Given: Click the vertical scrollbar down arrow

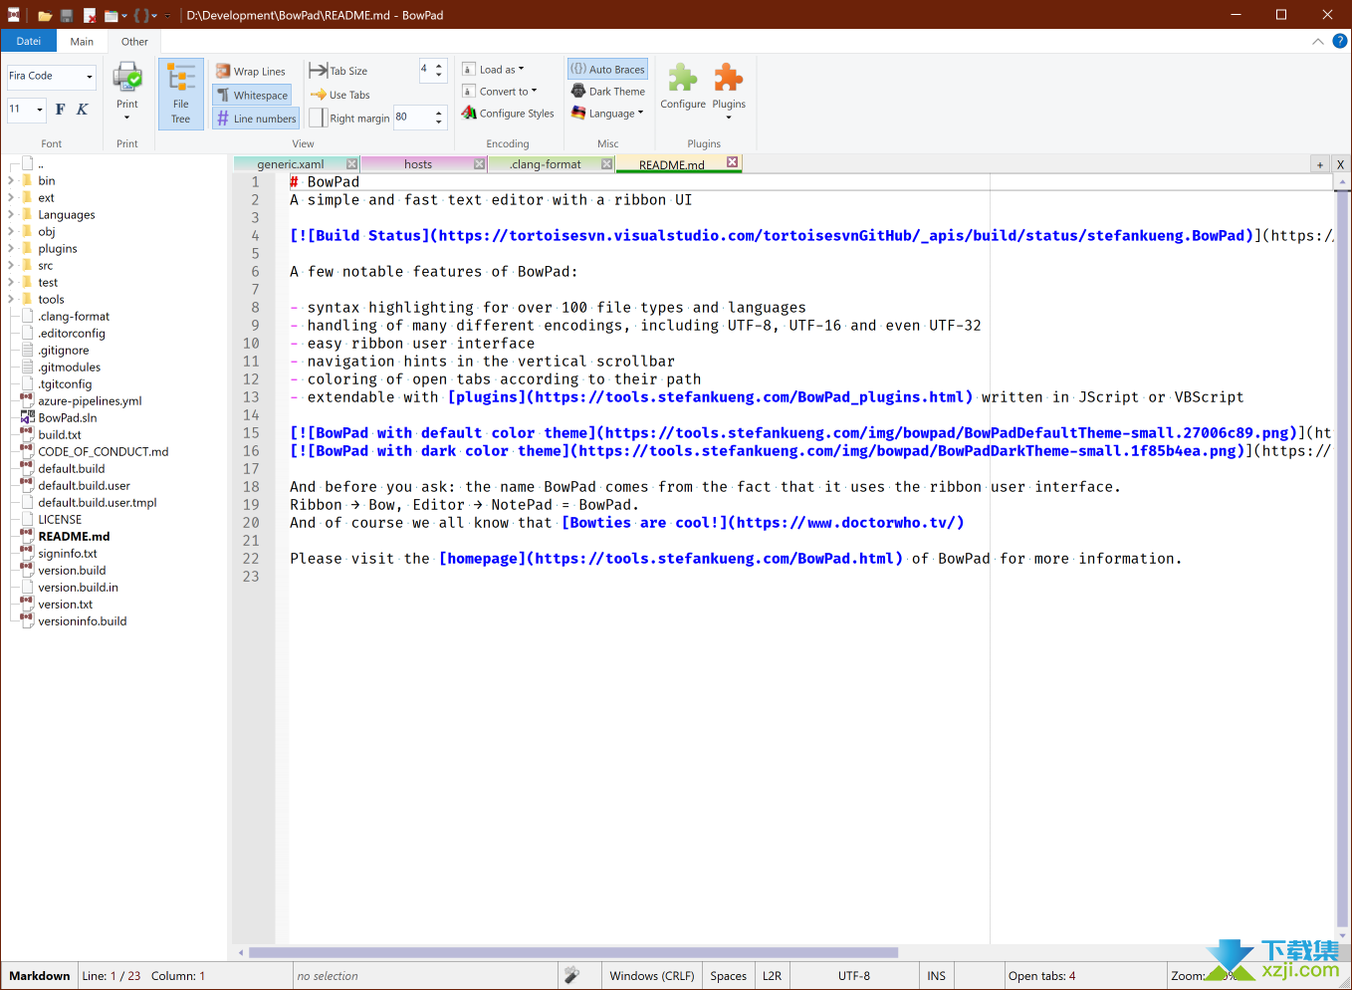Looking at the screenshot, I should tap(1342, 936).
